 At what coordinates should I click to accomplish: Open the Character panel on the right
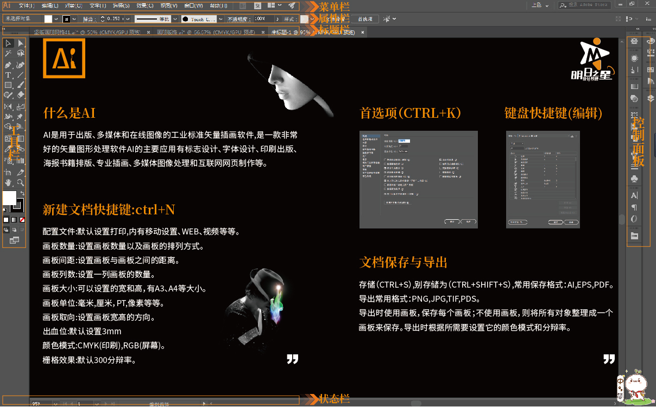pos(634,195)
